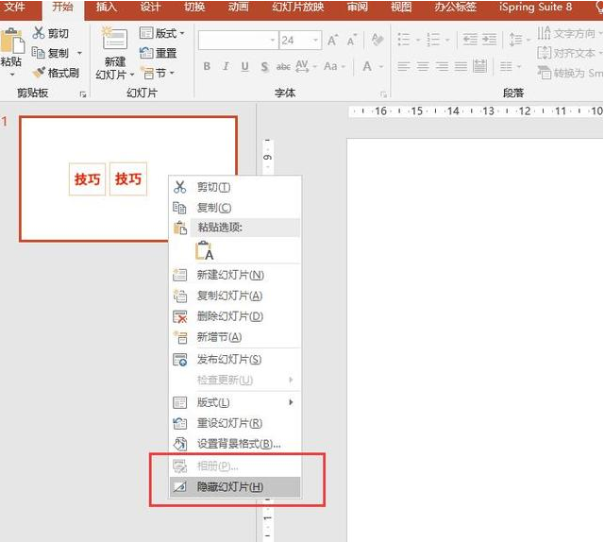Click the Reset (重置) button in ribbon
604x542 pixels.
pyautogui.click(x=159, y=53)
